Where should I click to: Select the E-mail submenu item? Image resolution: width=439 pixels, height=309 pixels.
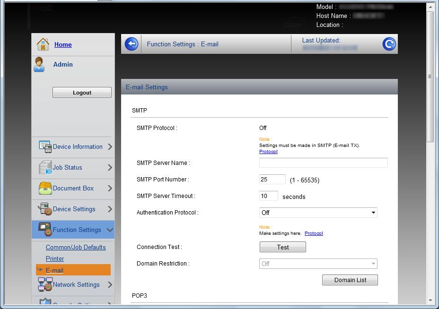(x=73, y=270)
